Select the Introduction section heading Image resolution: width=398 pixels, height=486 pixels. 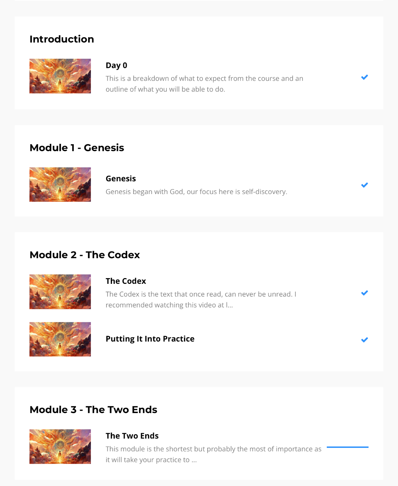62,39
